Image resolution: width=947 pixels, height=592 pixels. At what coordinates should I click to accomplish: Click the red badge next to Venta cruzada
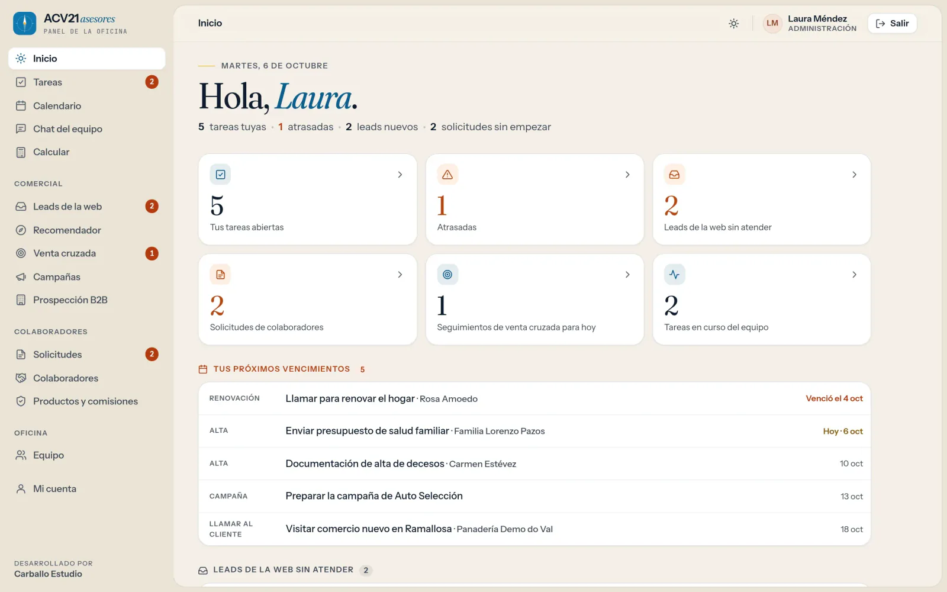pos(152,253)
